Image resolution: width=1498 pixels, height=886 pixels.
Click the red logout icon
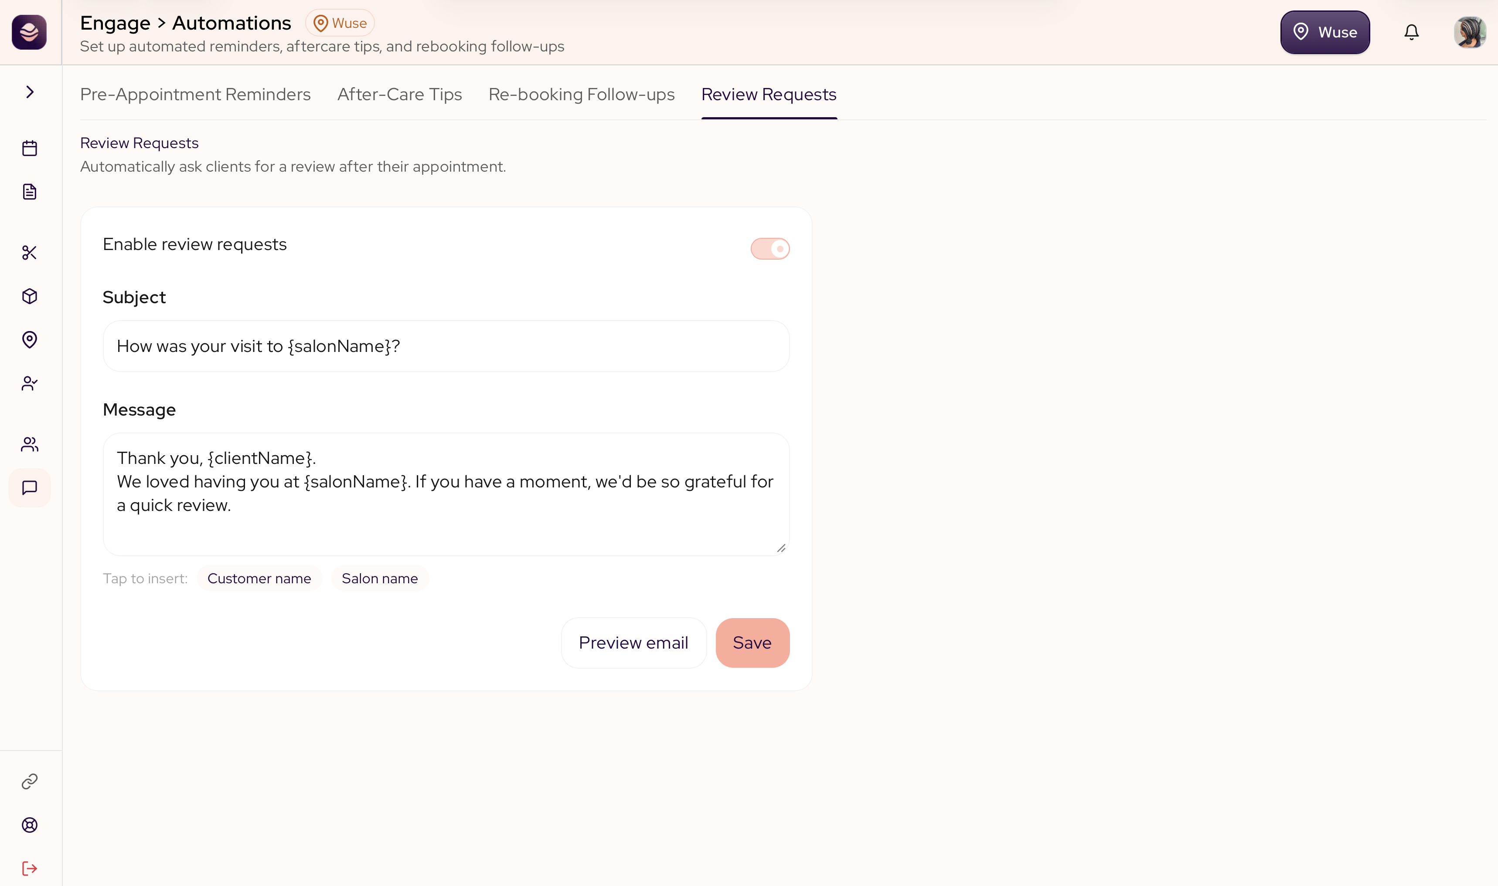click(29, 868)
